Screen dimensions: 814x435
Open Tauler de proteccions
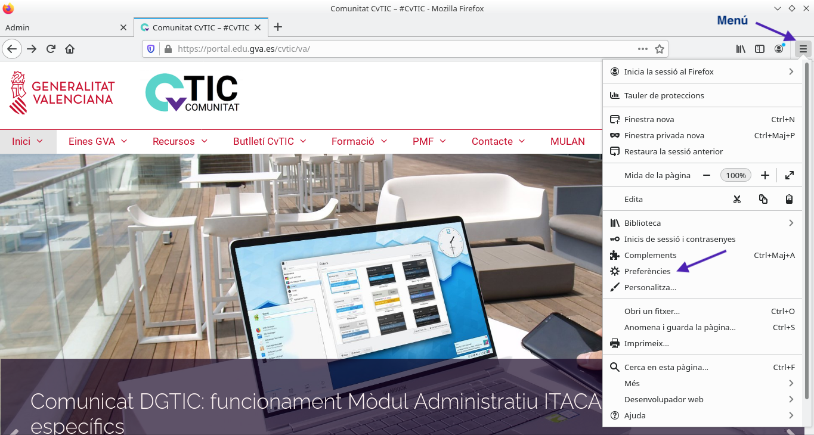click(702, 95)
